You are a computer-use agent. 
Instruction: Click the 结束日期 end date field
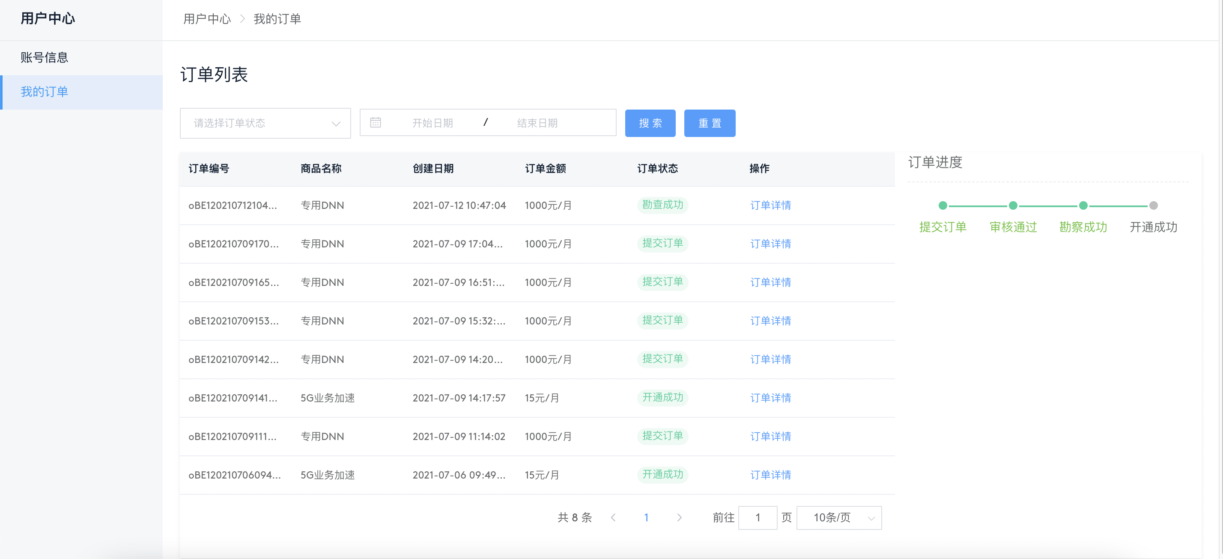[x=537, y=123]
